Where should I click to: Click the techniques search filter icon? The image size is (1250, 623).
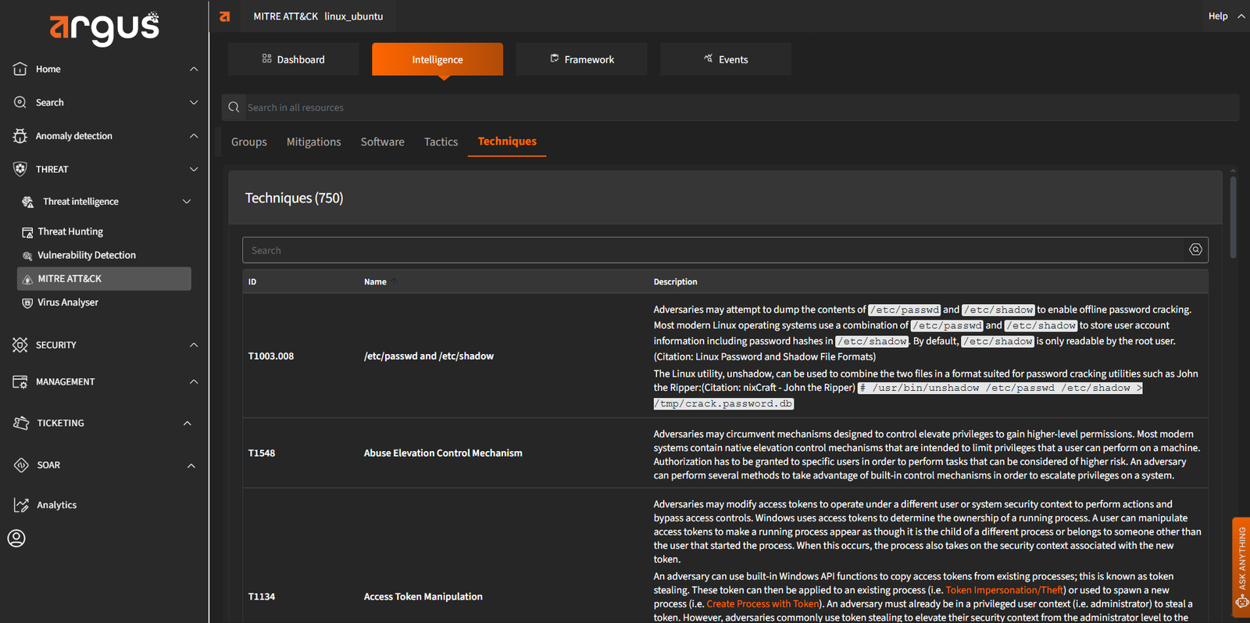click(1195, 250)
